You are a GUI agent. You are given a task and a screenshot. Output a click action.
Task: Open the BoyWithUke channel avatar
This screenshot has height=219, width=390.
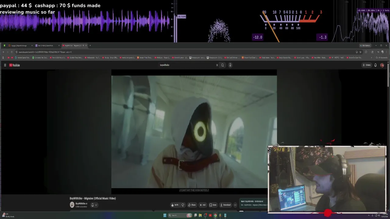72,205
